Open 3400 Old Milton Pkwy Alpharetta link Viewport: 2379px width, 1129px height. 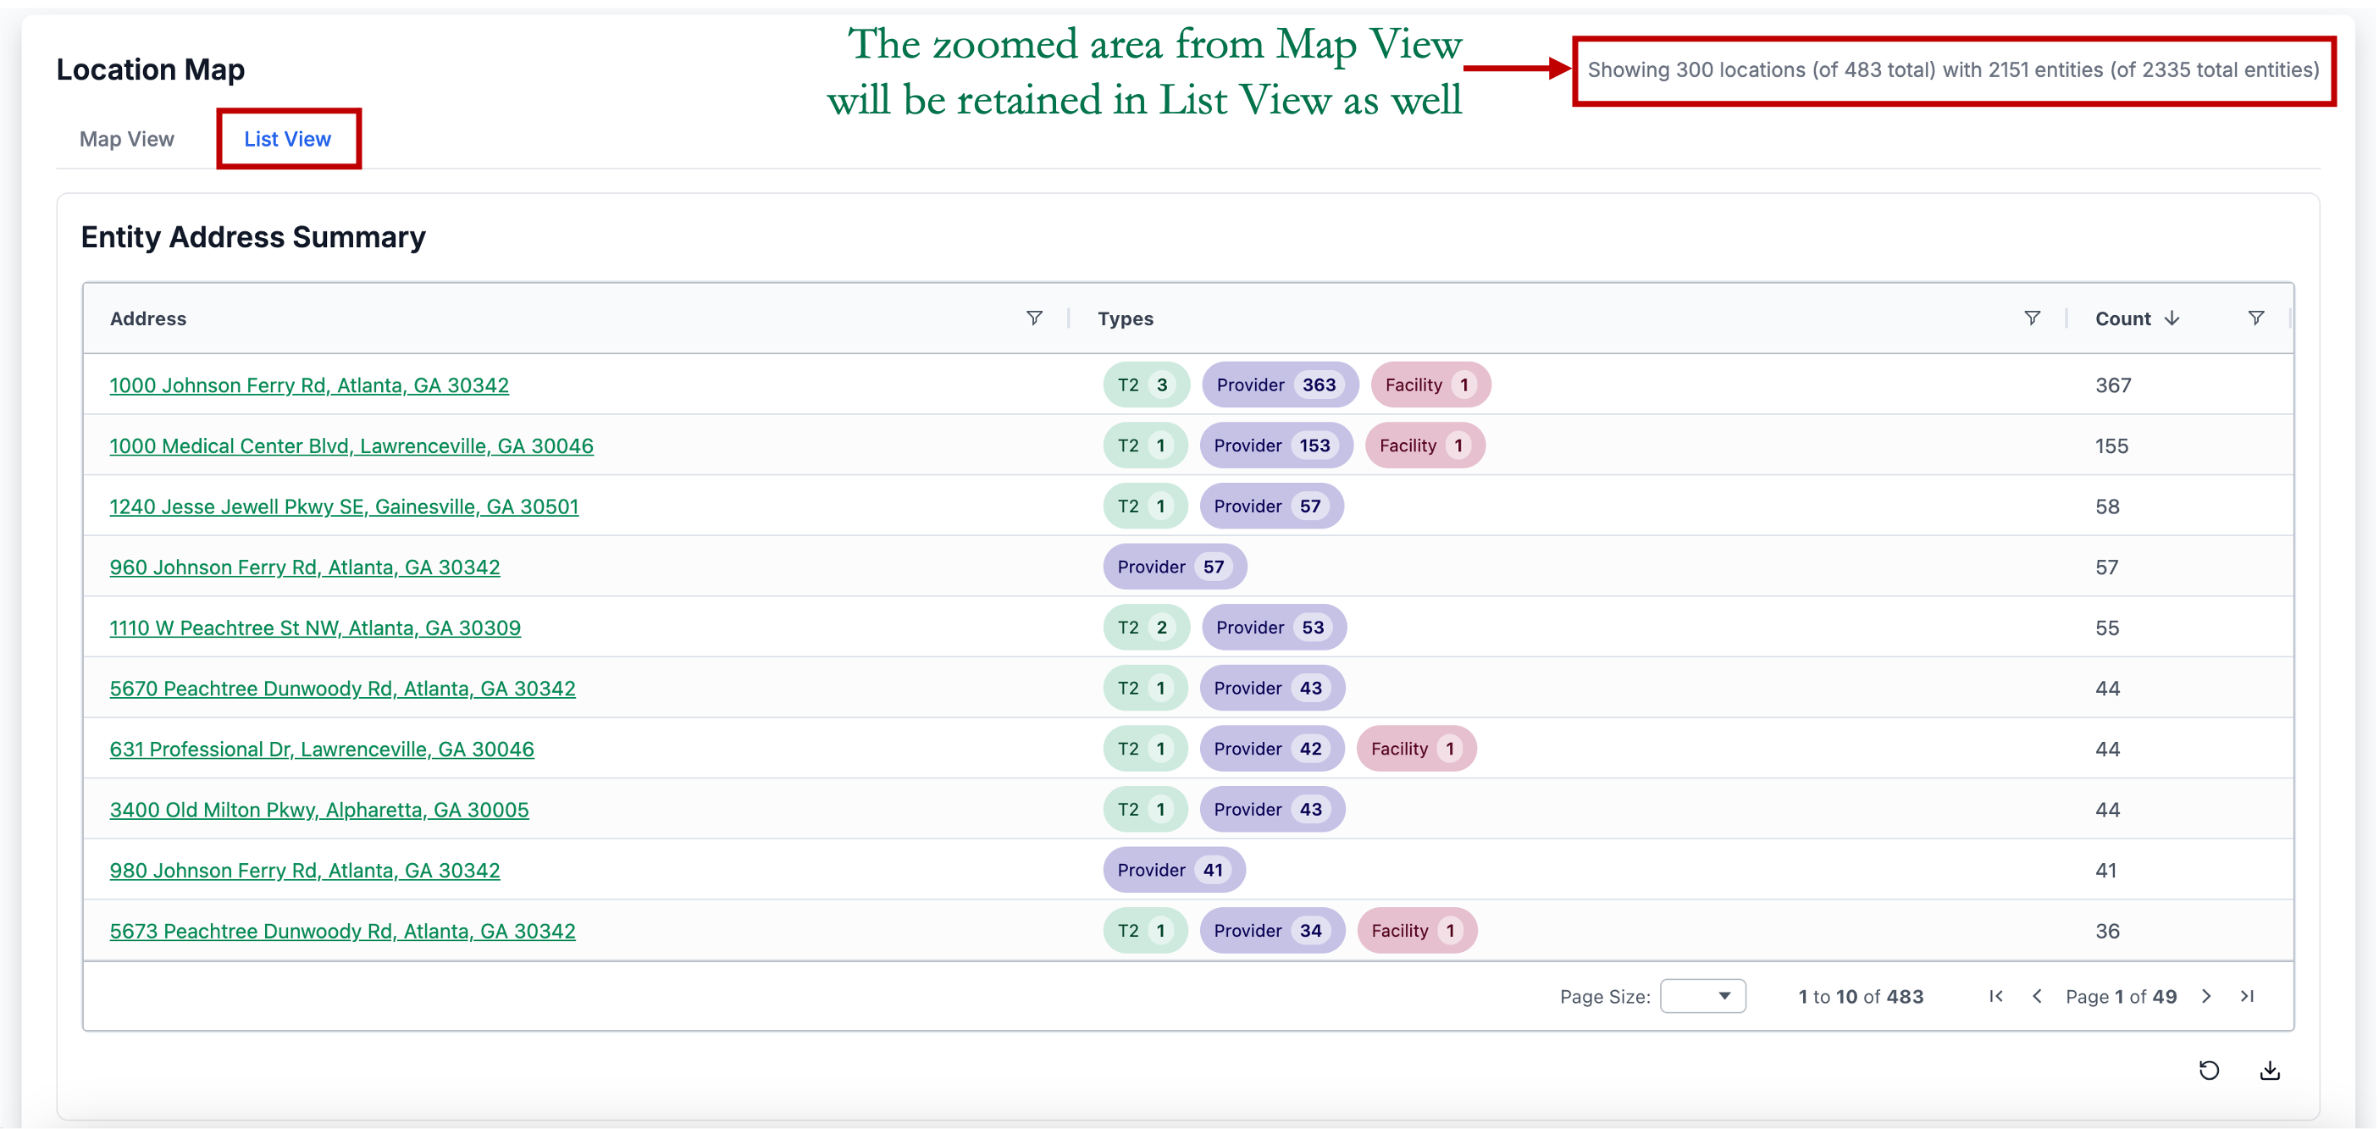coord(318,810)
